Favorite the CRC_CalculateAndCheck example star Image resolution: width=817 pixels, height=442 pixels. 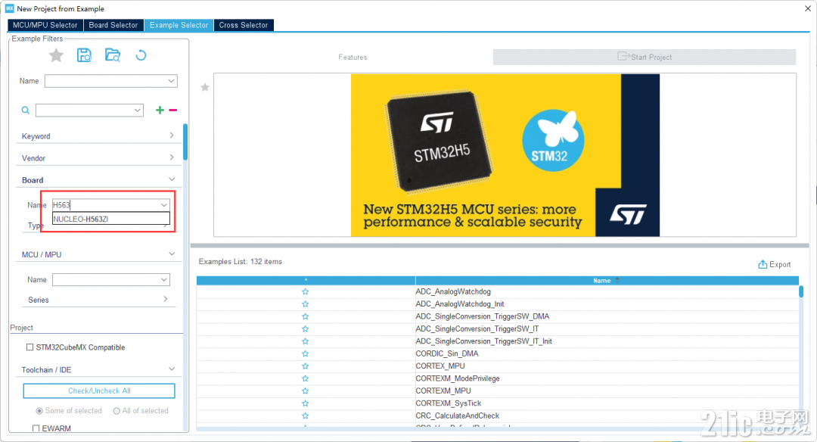306,416
